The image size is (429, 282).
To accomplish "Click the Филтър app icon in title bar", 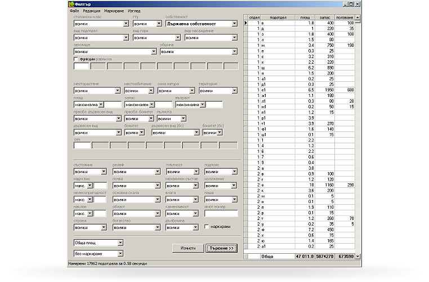I will coord(73,4).
